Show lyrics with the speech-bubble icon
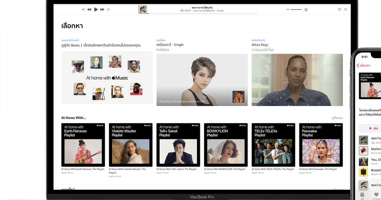 tap(339, 10)
